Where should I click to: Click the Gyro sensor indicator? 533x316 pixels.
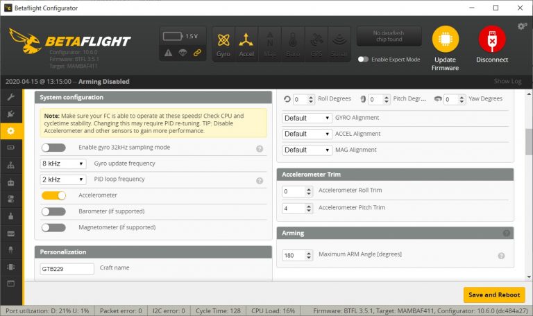click(x=223, y=44)
